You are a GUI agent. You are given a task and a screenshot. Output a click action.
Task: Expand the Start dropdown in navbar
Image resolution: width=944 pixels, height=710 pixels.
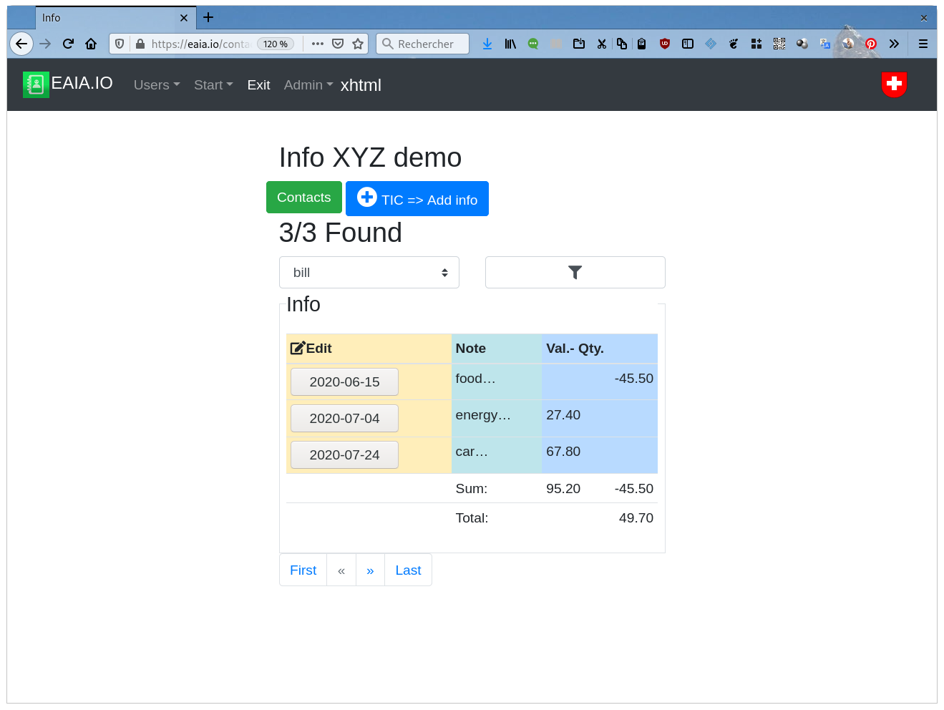click(213, 85)
